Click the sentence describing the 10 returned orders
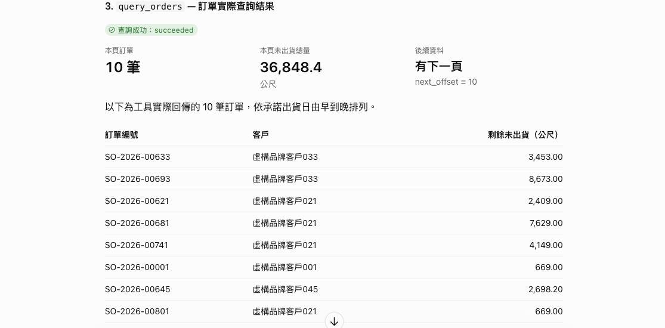Viewport: 665px width, 328px height. [241, 107]
